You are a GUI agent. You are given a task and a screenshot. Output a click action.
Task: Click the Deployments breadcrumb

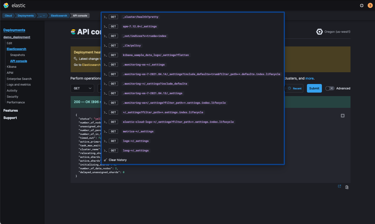25,16
